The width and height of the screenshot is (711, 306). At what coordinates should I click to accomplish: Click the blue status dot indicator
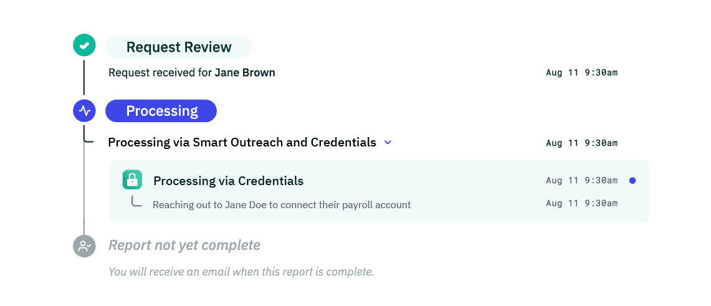pyautogui.click(x=632, y=181)
